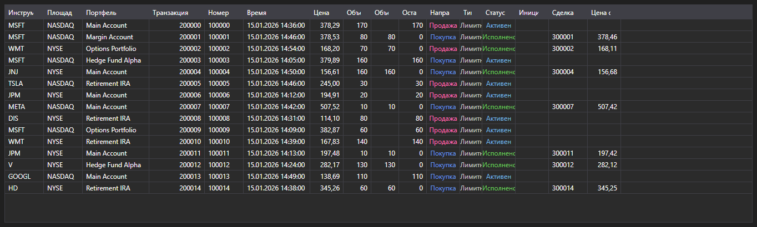757x227 pixels.
Task: Select Покупка direction in the GOOGL row
Action: coord(443,176)
